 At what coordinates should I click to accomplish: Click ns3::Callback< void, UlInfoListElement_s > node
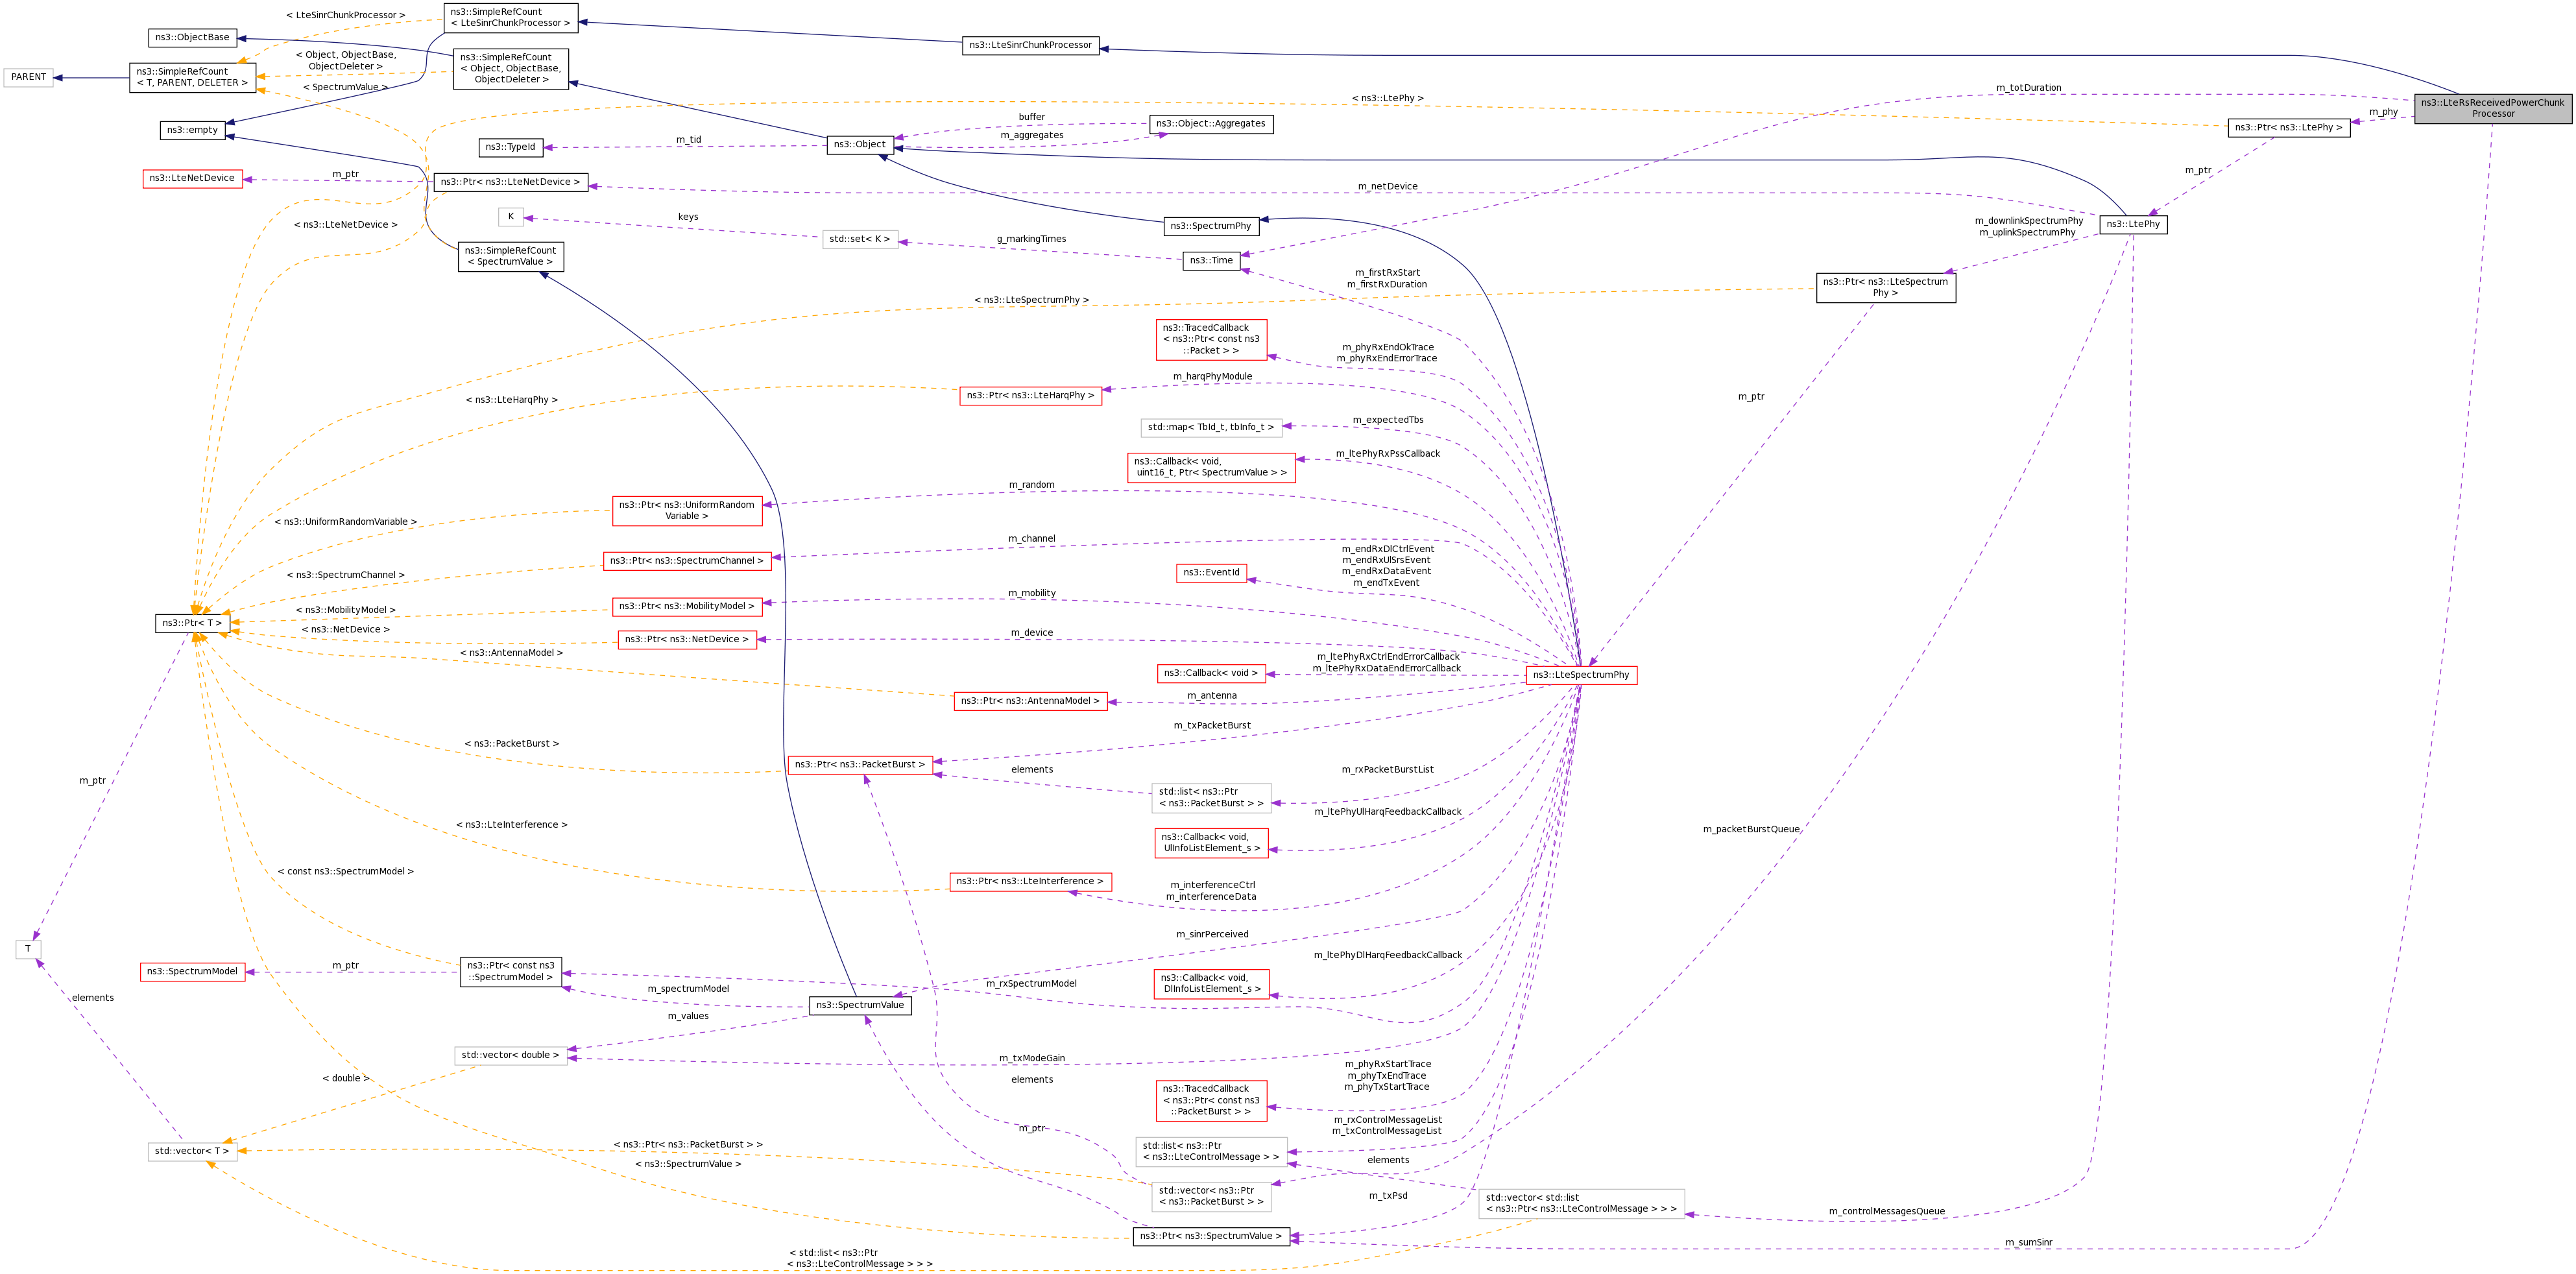1211,842
